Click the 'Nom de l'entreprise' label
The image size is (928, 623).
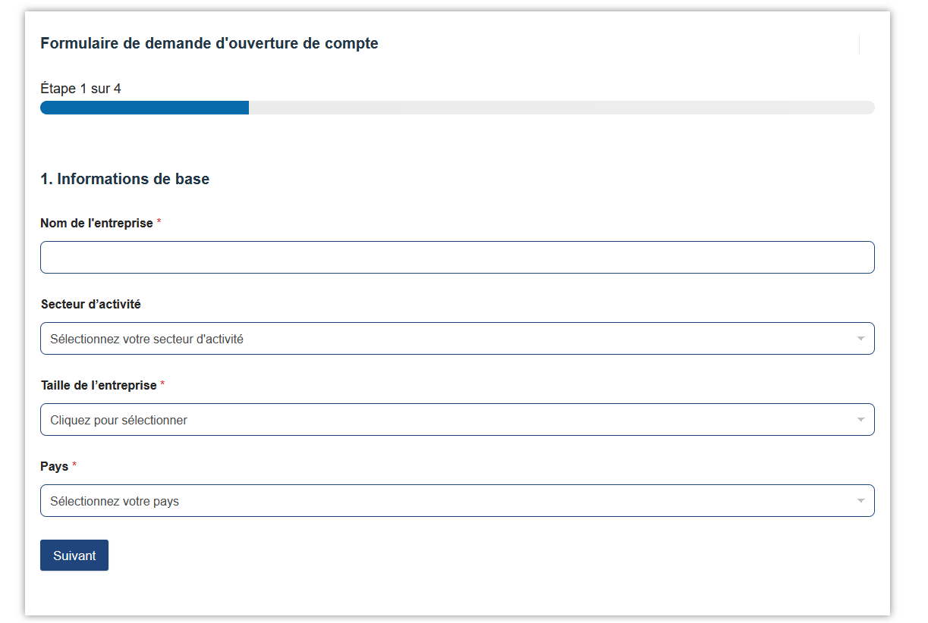tap(96, 224)
